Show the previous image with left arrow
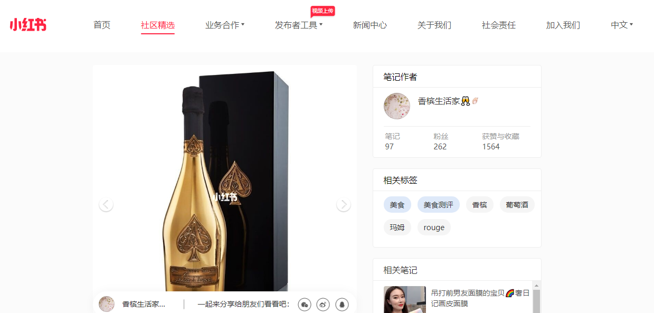The height and width of the screenshot is (313, 654). click(x=106, y=205)
